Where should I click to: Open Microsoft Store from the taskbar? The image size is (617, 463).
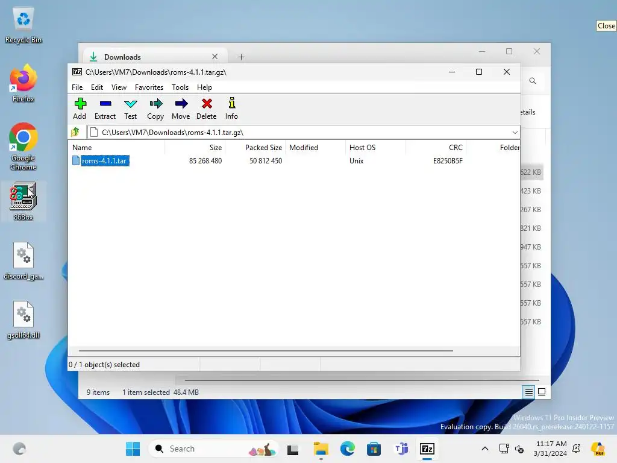click(374, 449)
